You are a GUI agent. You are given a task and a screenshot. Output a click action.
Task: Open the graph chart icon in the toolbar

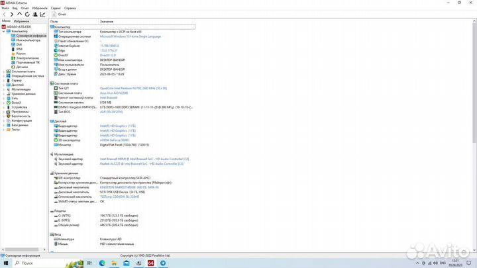click(x=43, y=15)
